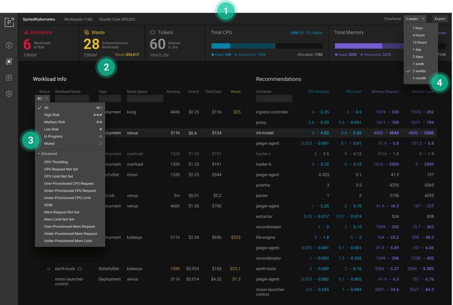Click SpotedKubernetes cluster name
Image resolution: width=453 pixels, height=305 pixels.
tap(39, 19)
